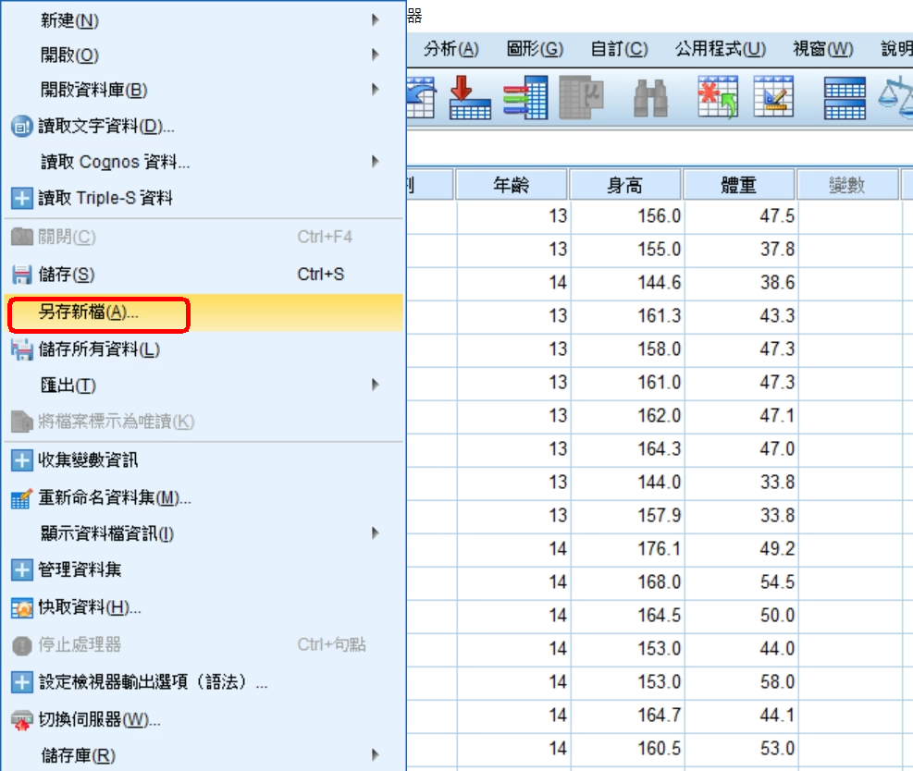Select 重新命名資料集 menu option
Image resolution: width=913 pixels, height=771 pixels.
coord(114,498)
